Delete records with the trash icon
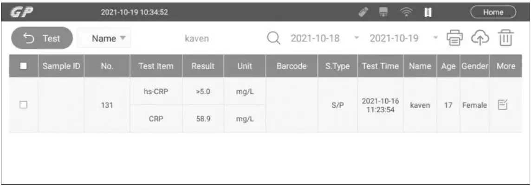 pos(507,38)
